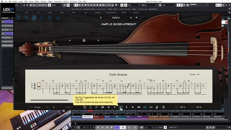
Task: Toggle global Mute M button in toolbar
Action: [31, 5]
